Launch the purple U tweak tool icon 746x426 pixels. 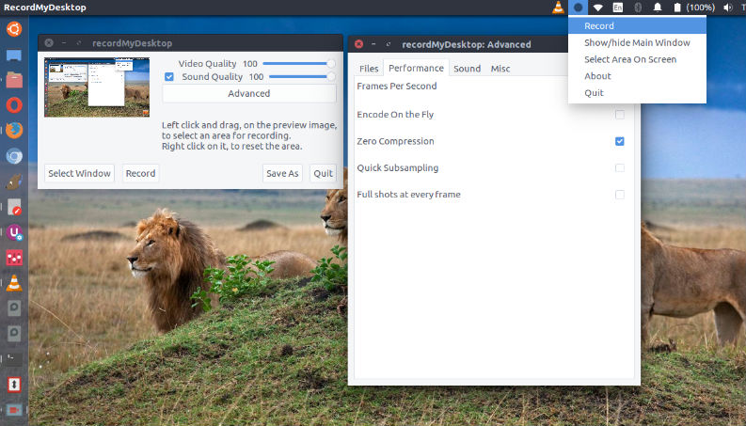(14, 232)
